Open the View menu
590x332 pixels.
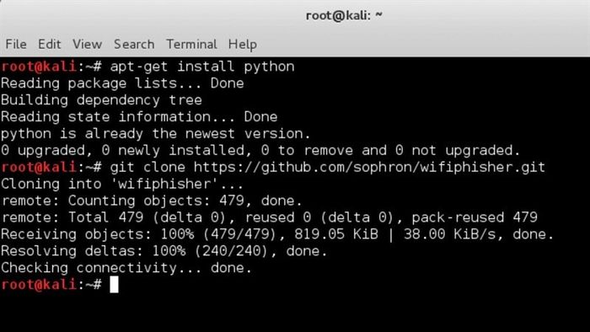coord(87,45)
